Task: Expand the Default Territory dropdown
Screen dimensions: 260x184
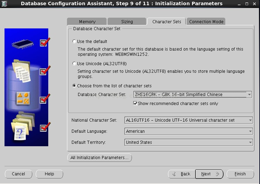Action: [x=189, y=142]
